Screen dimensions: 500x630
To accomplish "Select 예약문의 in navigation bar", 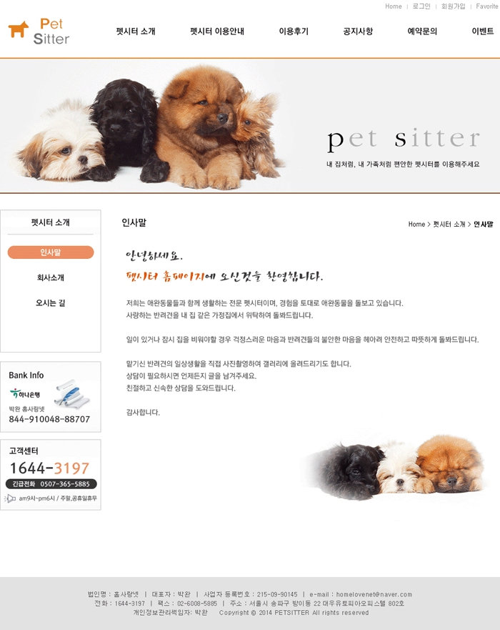I will (x=422, y=31).
